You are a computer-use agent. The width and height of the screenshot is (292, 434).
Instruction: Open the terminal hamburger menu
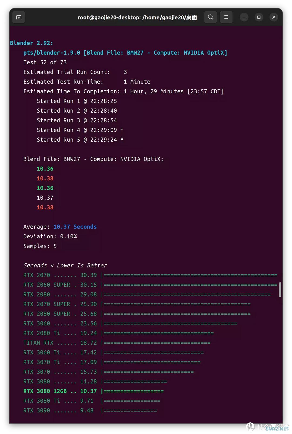click(226, 17)
